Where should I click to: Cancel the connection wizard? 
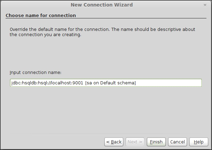[178, 142]
